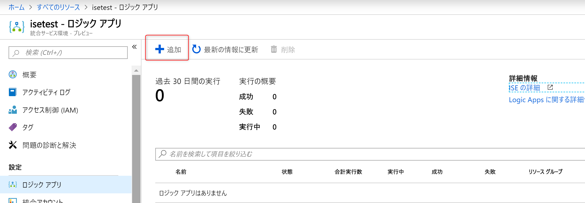Viewport: 585px width, 203px height.
Task: Click the sidebar vertical scrollbar thumb
Action: (x=136, y=139)
